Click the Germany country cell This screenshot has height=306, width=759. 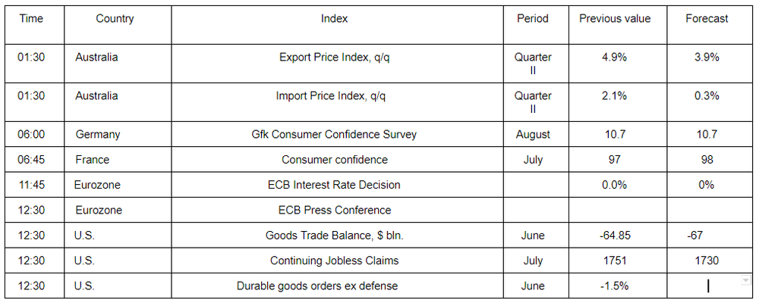(x=118, y=134)
